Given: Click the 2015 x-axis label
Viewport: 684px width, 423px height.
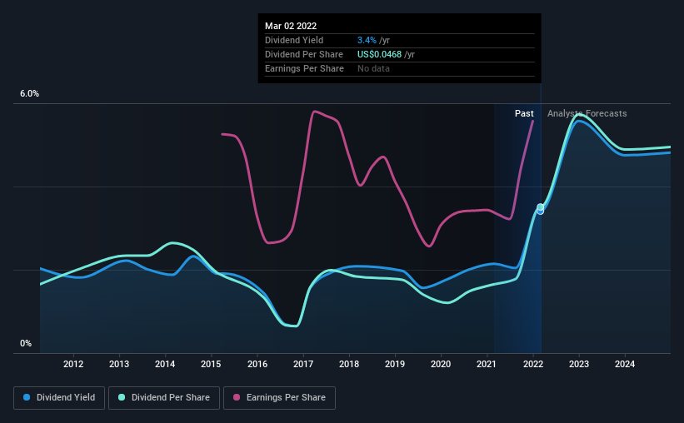Looking at the screenshot, I should point(211,364).
